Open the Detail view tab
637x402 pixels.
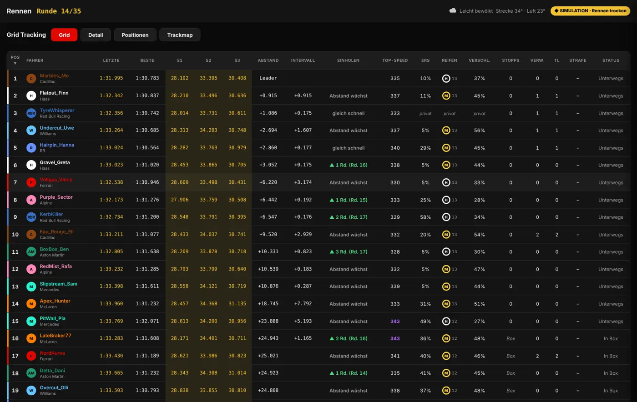[x=96, y=35]
